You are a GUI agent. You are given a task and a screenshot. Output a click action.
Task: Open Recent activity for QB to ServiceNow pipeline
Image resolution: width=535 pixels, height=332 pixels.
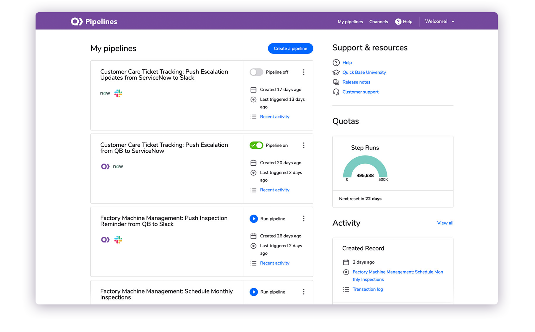[274, 190]
